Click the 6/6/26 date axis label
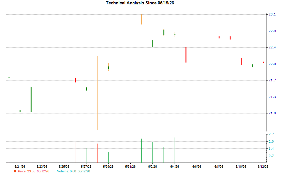The image size is (291, 175). coord(197,167)
